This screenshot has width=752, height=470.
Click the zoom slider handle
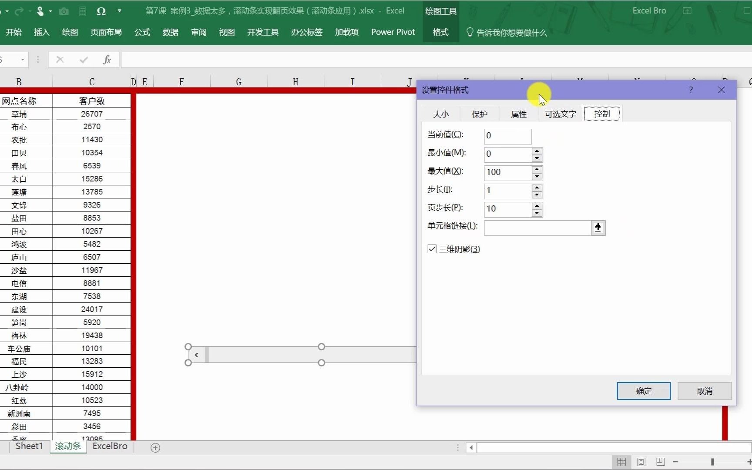point(712,462)
